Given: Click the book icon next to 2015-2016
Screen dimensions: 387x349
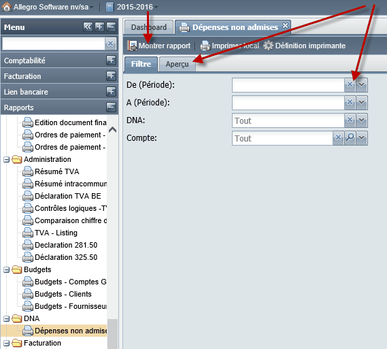Looking at the screenshot, I should 110,7.
